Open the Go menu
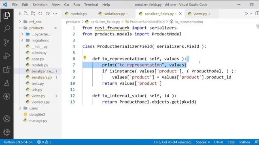The image size is (259, 145). [x=66, y=4]
